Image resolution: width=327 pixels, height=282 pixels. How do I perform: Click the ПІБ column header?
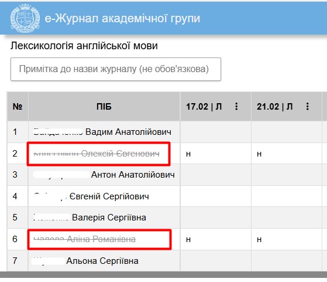point(104,107)
